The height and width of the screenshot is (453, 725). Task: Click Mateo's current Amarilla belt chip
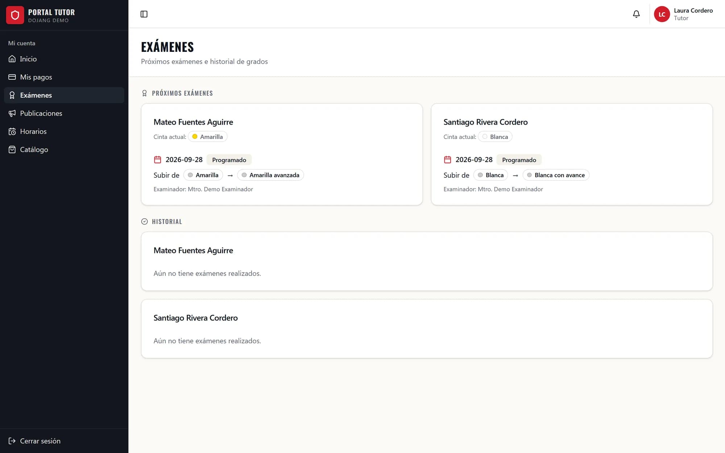[208, 137]
